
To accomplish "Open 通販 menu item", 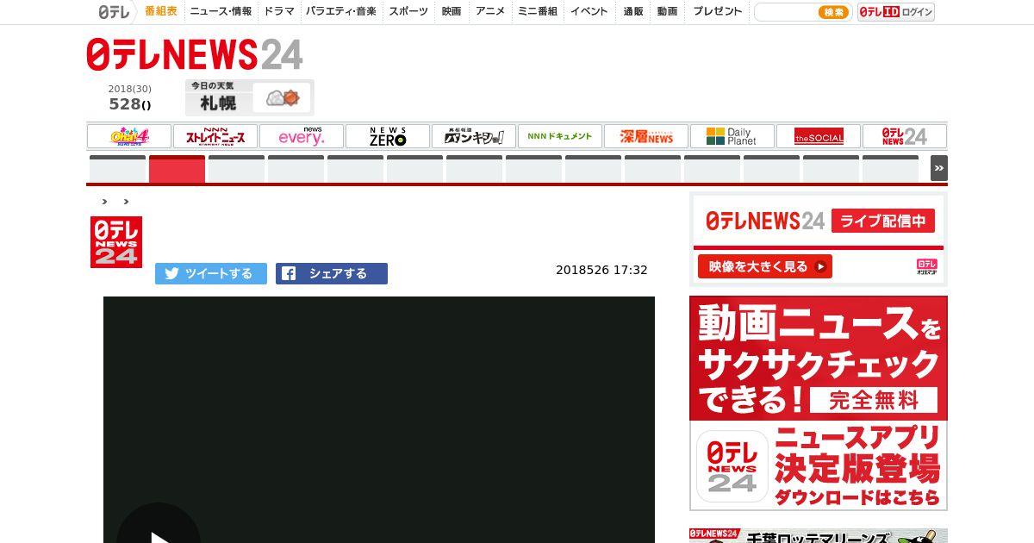I will tap(633, 11).
